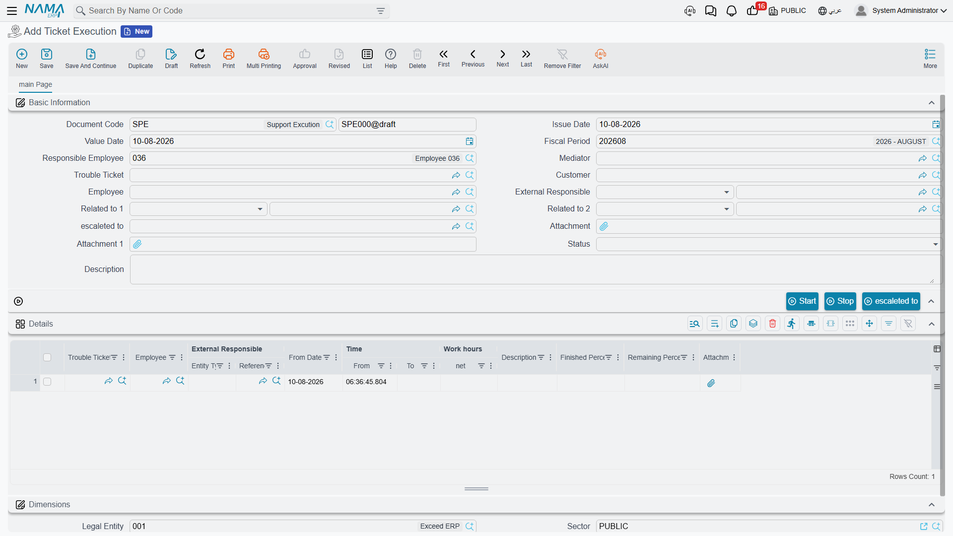The image size is (953, 536).
Task: Select the main Page tab
Action: point(35,84)
